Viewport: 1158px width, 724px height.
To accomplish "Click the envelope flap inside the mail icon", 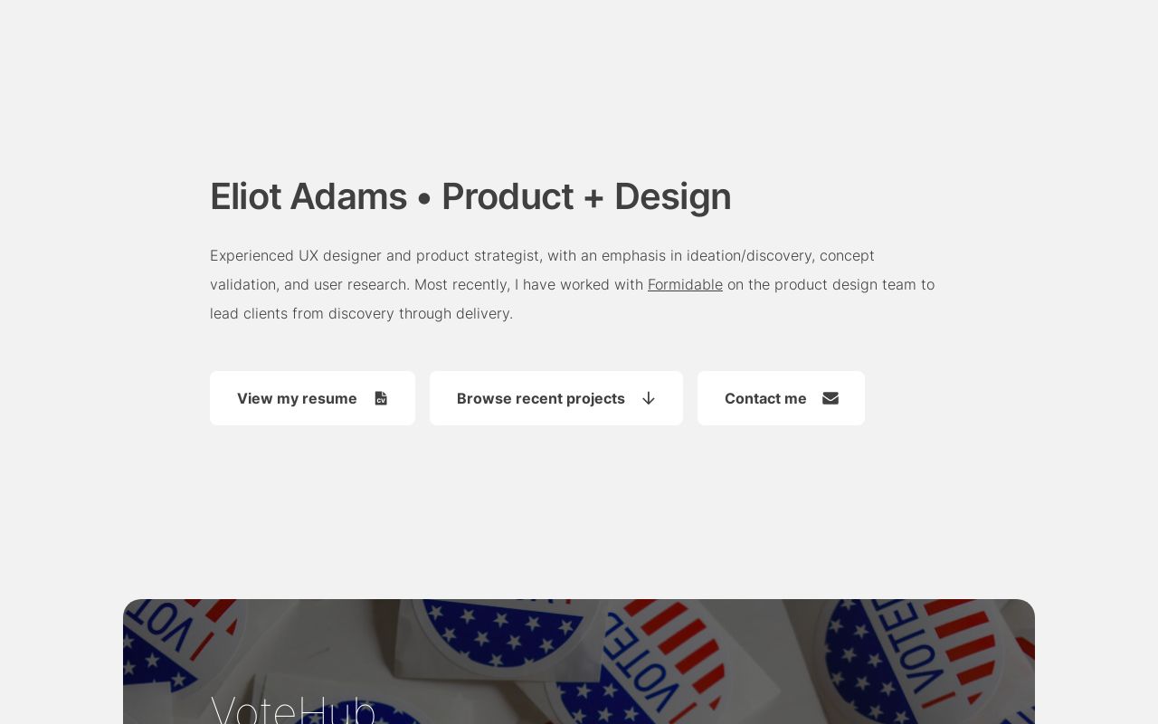I will pos(831,395).
